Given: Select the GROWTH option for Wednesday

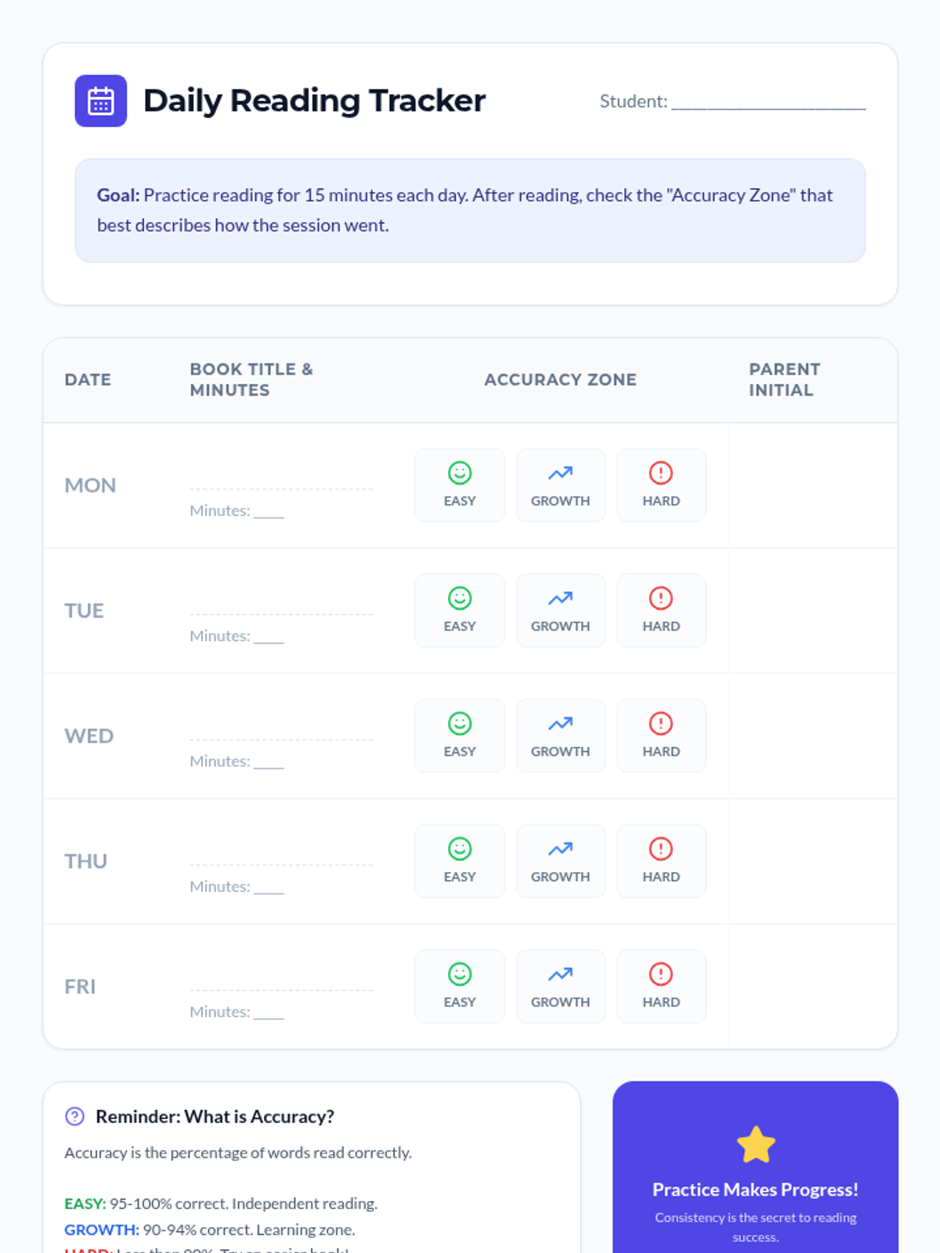Looking at the screenshot, I should coord(560,736).
